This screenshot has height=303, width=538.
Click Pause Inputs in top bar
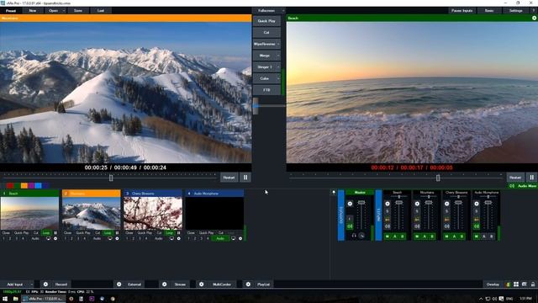point(462,11)
